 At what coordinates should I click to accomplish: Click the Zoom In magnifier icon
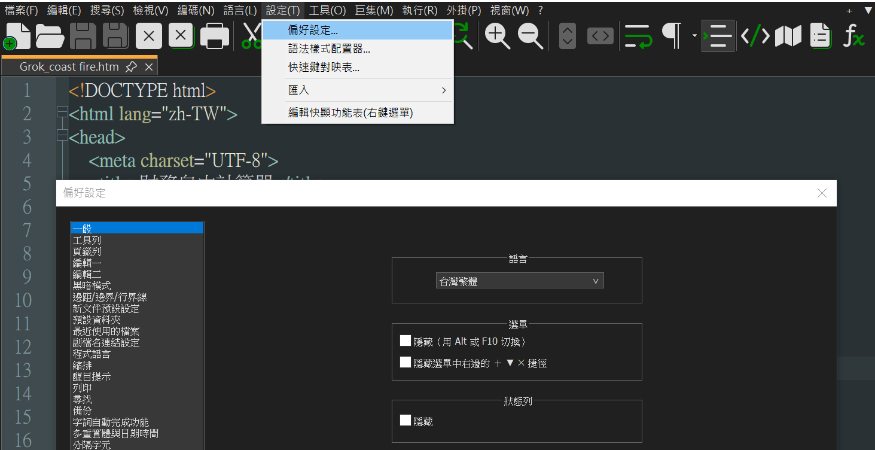(x=498, y=36)
